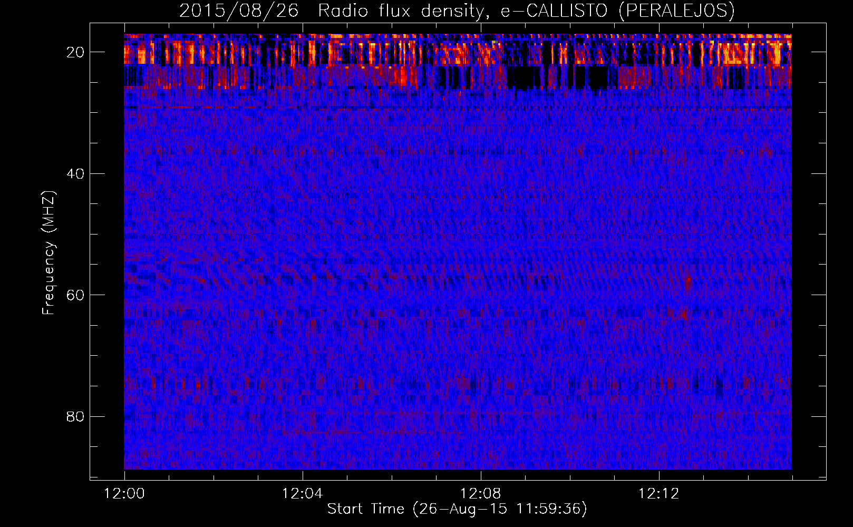This screenshot has width=853, height=527.
Task: Click the '40' frequency tick label
Action: coord(75,173)
